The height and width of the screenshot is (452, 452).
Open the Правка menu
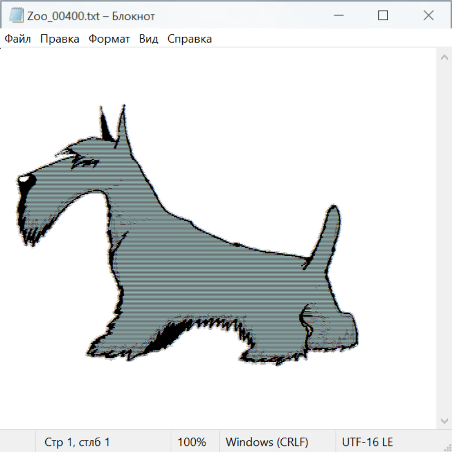point(60,39)
